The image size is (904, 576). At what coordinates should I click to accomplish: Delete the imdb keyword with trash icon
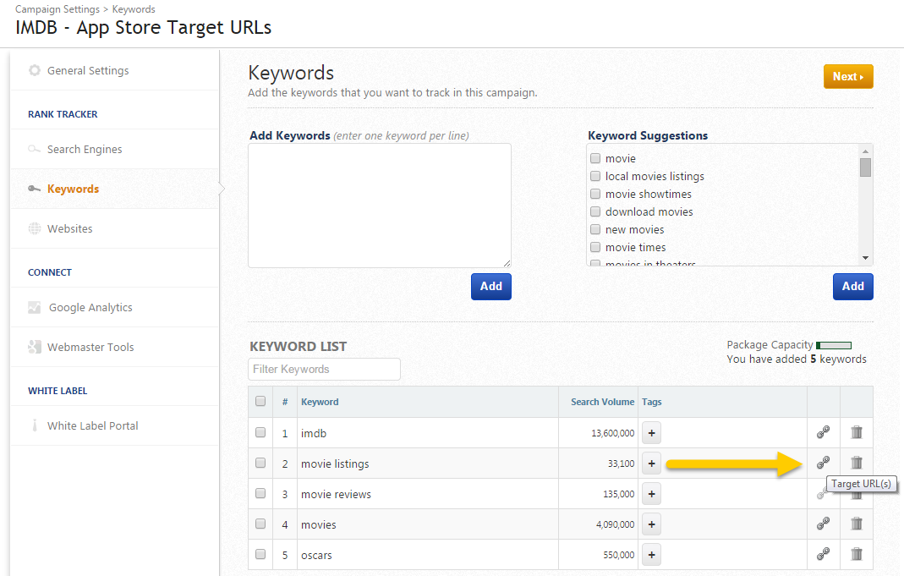857,432
